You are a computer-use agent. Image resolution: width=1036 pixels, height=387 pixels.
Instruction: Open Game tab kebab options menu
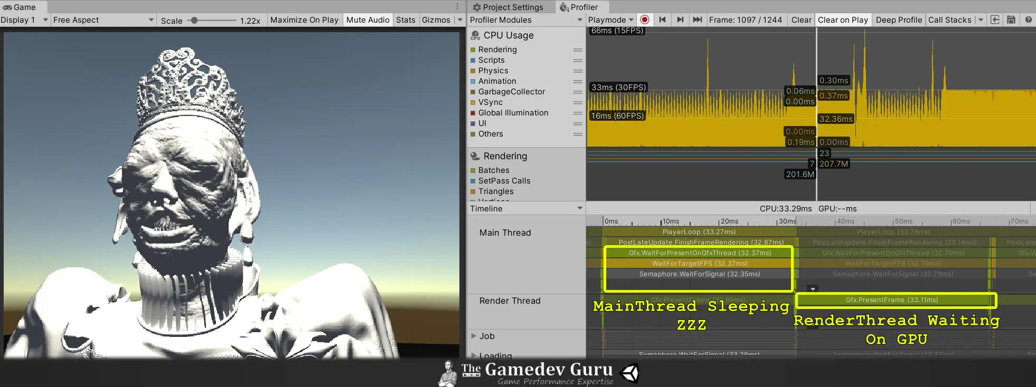(x=457, y=7)
